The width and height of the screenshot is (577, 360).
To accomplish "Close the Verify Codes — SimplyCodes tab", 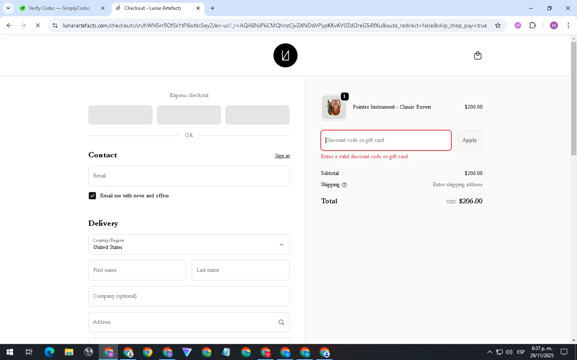I will (x=103, y=8).
